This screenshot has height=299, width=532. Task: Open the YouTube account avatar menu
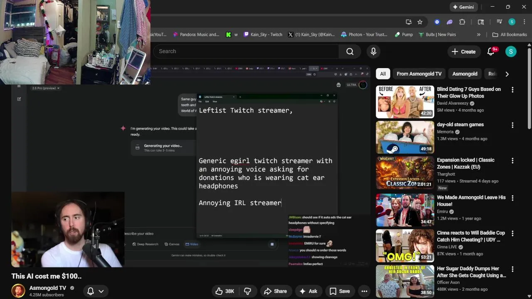pos(511,51)
